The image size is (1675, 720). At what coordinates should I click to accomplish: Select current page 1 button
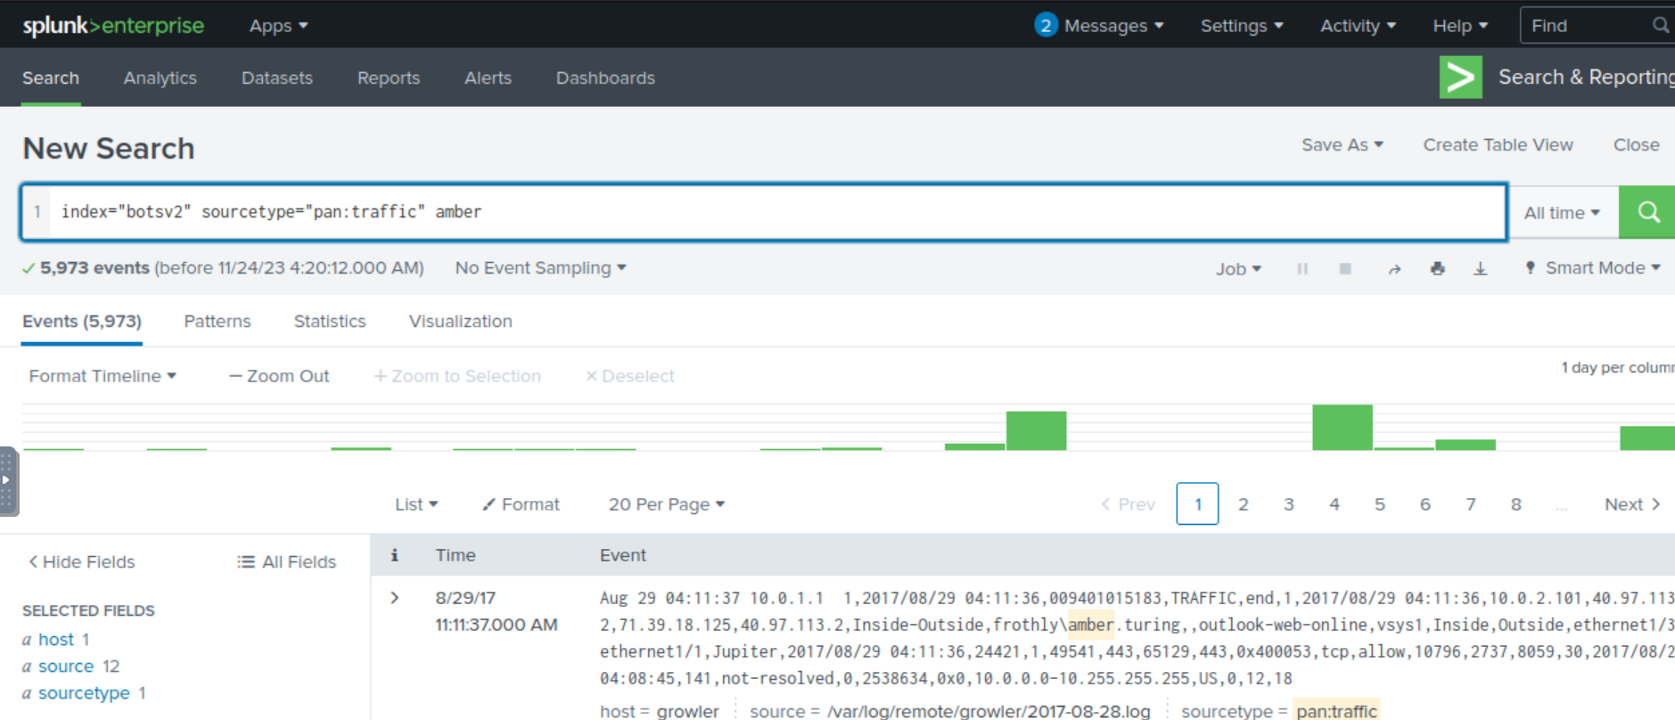point(1197,504)
